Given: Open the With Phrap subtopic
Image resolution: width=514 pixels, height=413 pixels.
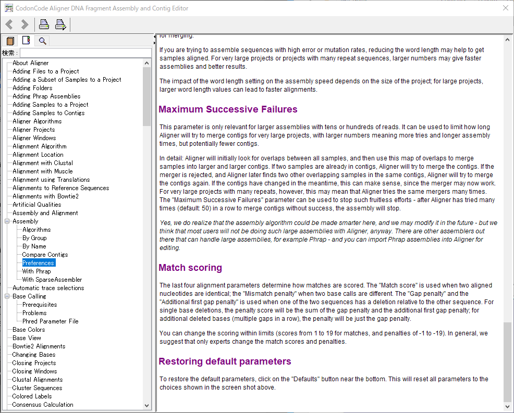Looking at the screenshot, I should click(36, 271).
